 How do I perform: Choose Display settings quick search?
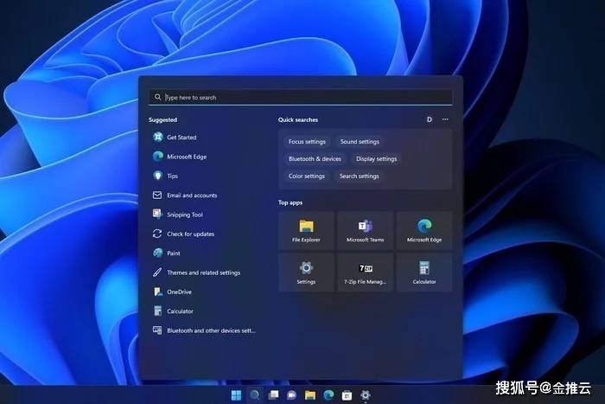[x=376, y=158]
